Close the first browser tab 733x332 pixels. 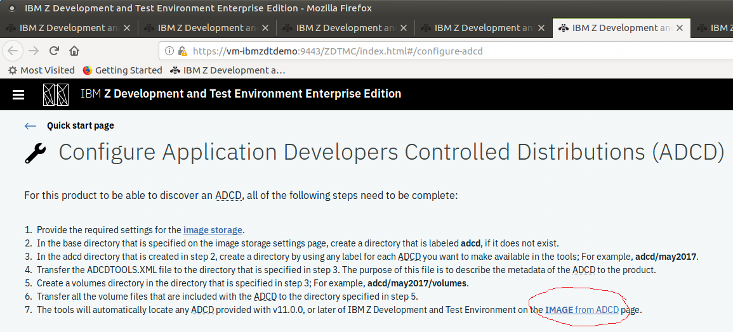click(x=127, y=27)
